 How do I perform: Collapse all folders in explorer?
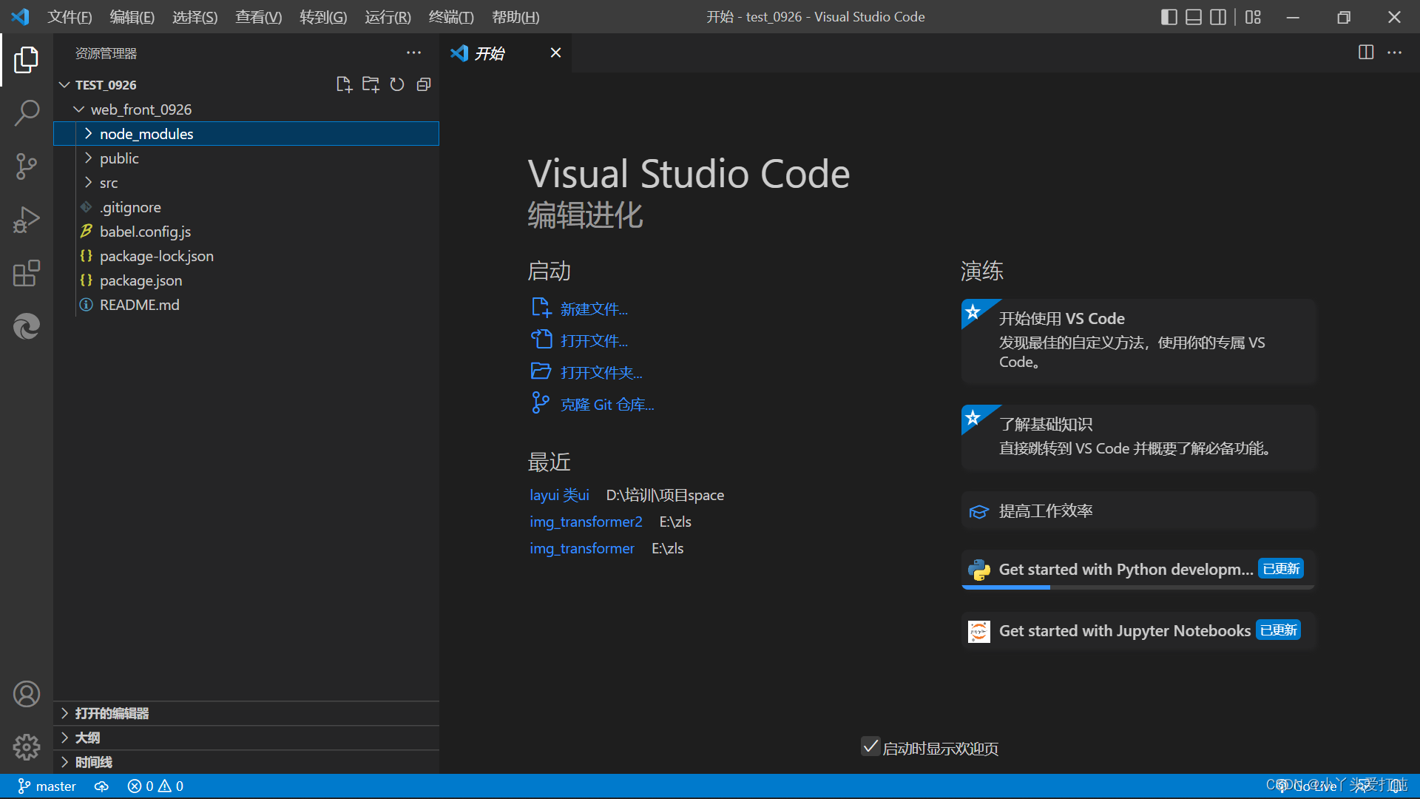(x=424, y=84)
